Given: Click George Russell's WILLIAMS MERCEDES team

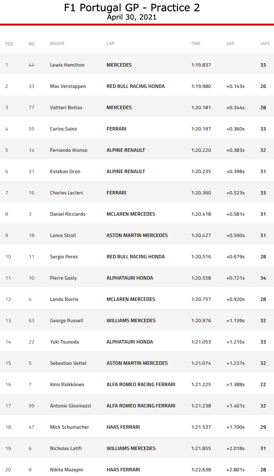Looking at the screenshot, I should click(131, 321).
